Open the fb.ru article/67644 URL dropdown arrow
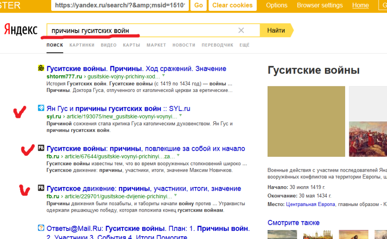The height and width of the screenshot is (239, 387). pos(178,156)
